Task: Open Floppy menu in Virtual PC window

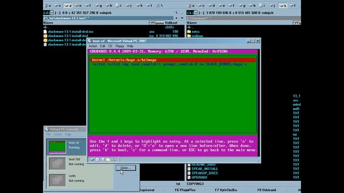Action: point(119,46)
